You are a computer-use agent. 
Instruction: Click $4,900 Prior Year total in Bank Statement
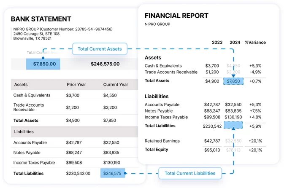73,120
